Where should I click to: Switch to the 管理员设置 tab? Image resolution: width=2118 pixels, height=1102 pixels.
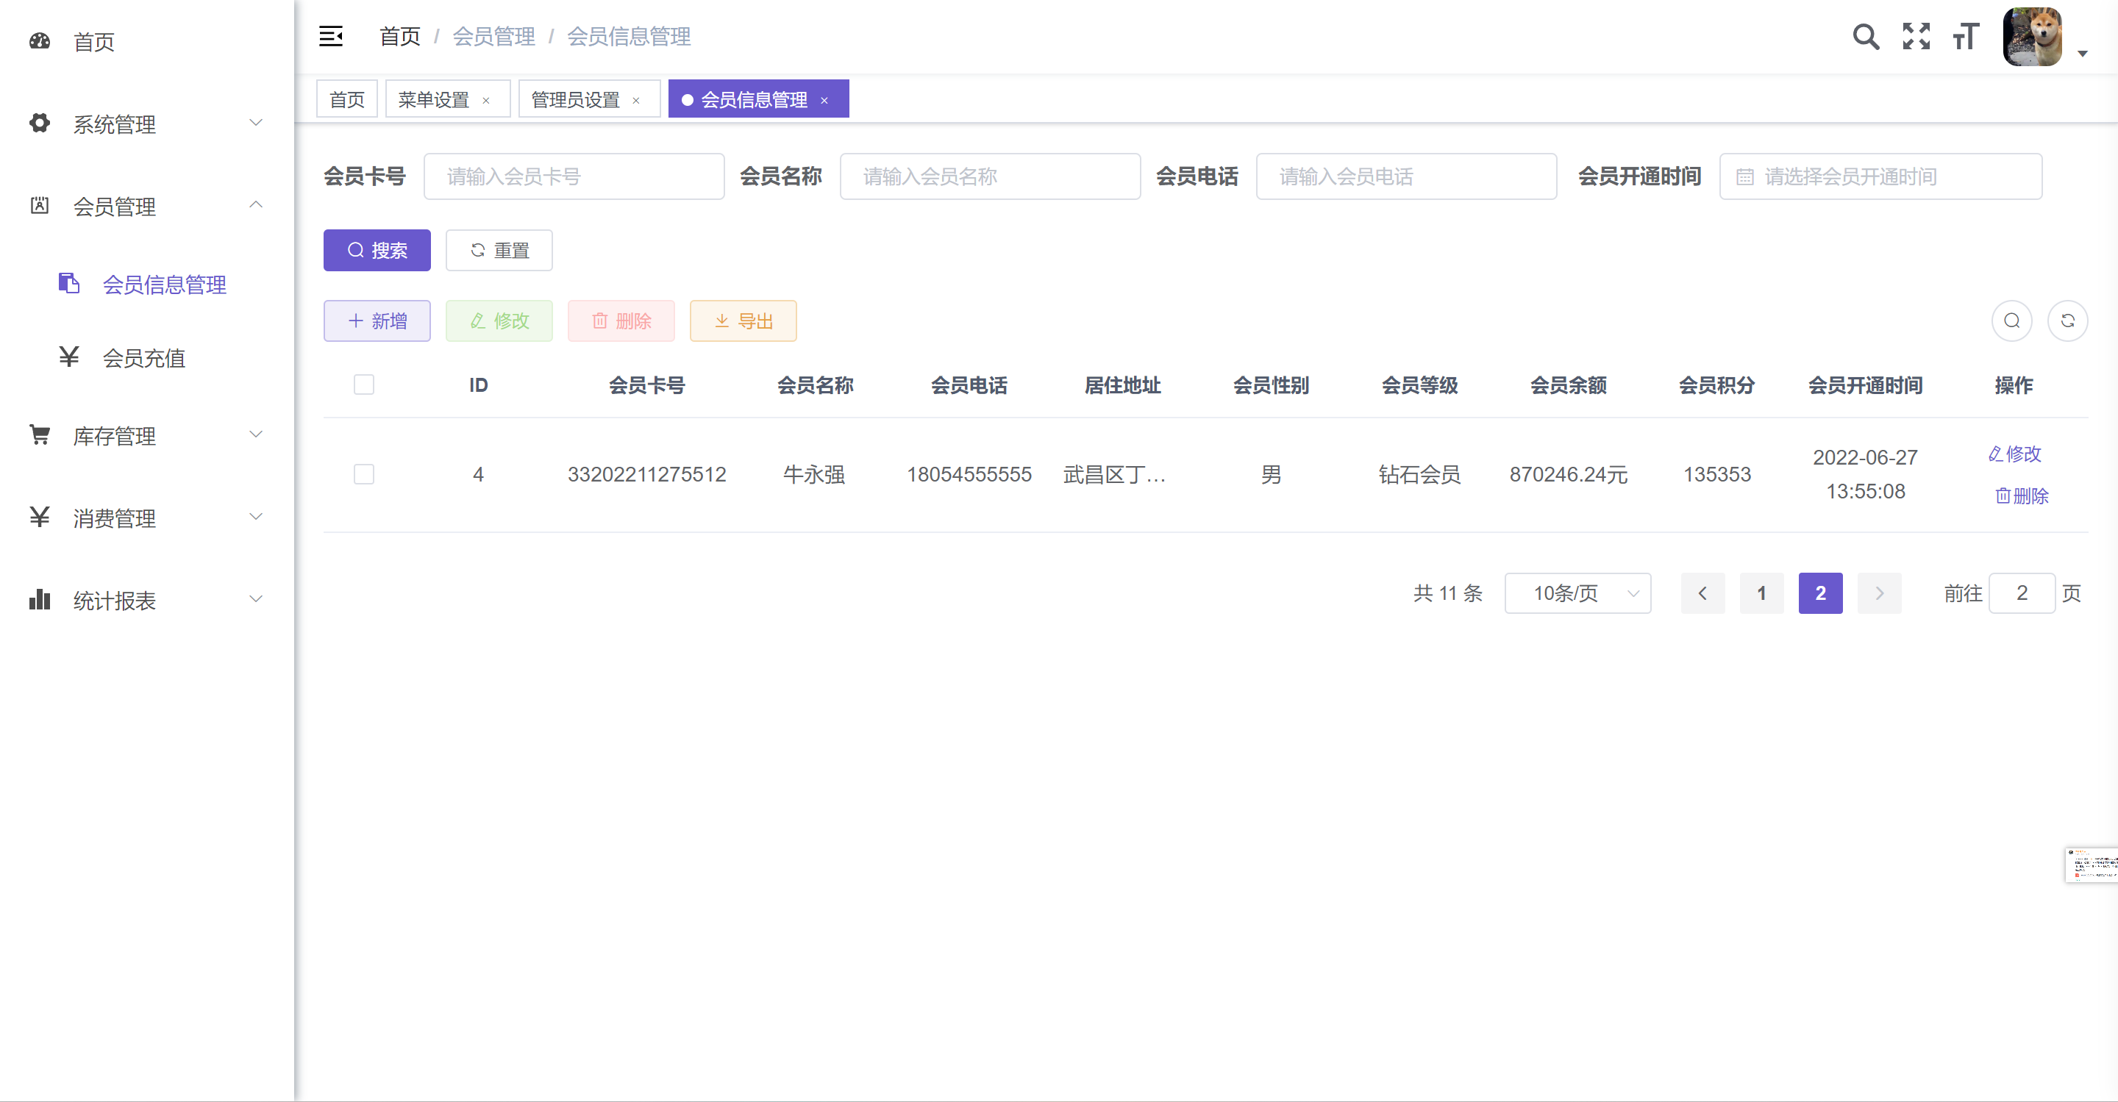(x=574, y=99)
